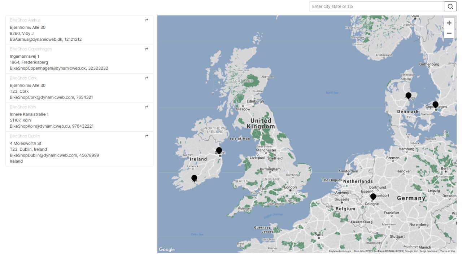Click Keyboard shortcuts on the map footer
The image size is (462, 255).
coord(340,251)
